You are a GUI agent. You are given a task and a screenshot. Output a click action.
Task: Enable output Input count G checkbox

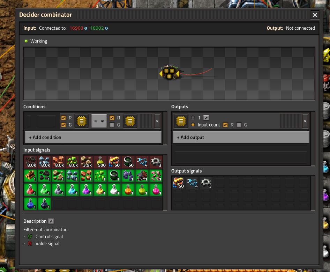tap(239, 125)
